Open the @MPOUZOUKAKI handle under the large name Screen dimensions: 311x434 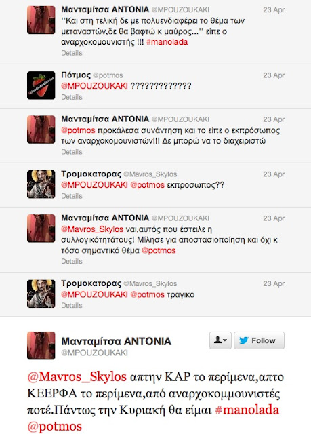(95, 353)
